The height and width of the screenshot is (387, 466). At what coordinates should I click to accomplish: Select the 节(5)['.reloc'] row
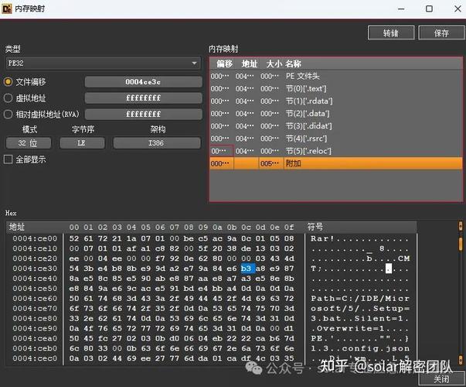pos(336,151)
